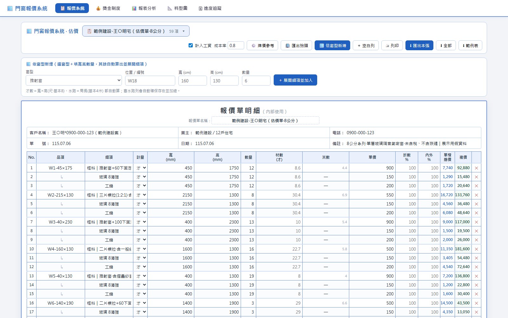Click the 範例表 download button
The width and height of the screenshot is (508, 318).
tap(470, 45)
